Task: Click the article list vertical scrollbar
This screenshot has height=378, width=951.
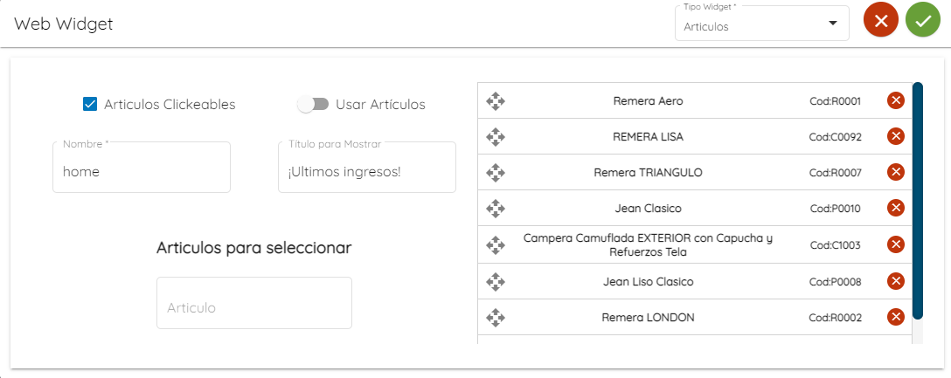Action: (x=918, y=201)
